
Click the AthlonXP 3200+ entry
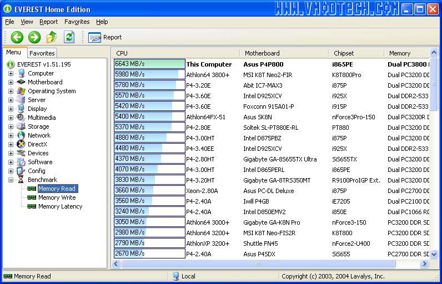point(208,244)
